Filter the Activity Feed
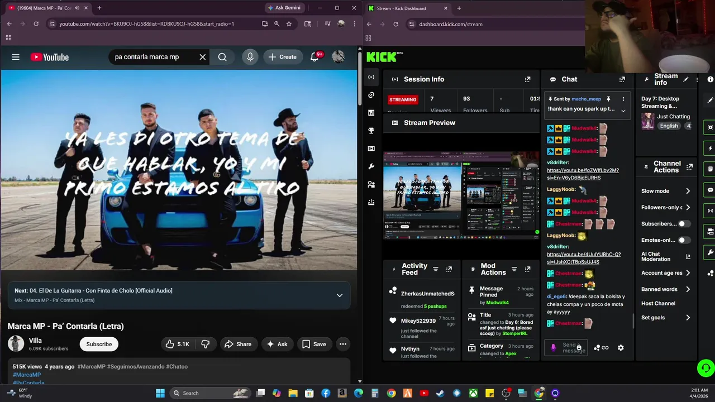Viewport: 715px width, 402px height. pyautogui.click(x=436, y=269)
